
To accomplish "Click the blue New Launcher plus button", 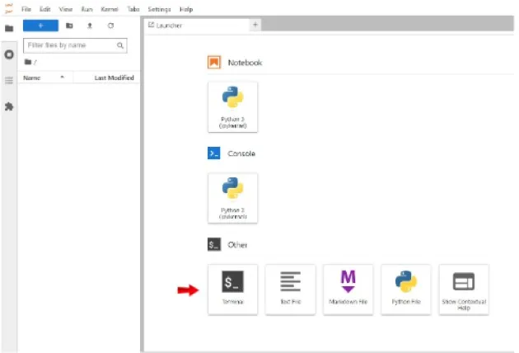I will point(40,26).
